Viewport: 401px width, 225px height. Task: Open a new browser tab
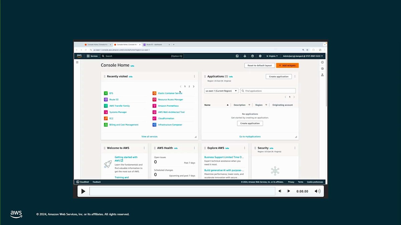click(x=174, y=44)
